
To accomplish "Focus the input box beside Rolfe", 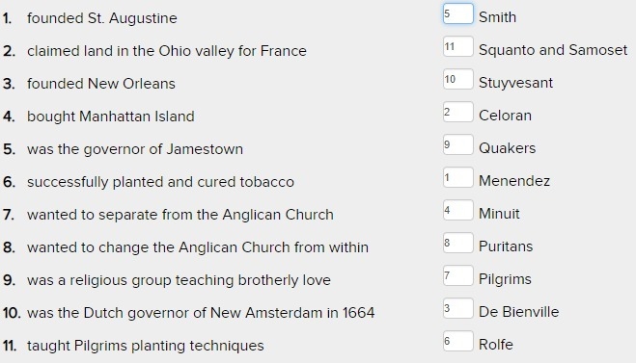I will pyautogui.click(x=457, y=342).
